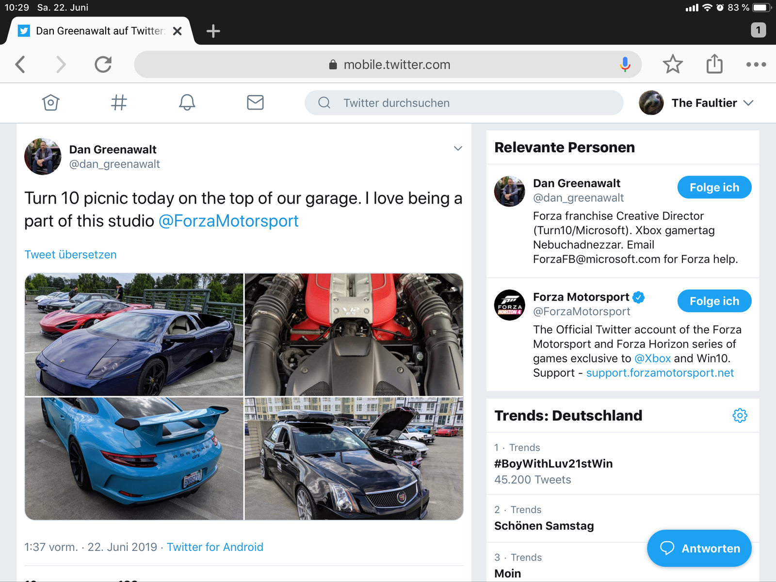This screenshot has height=582, width=776.
Task: Close the Dan Greenawalt Twitter tab
Action: [178, 31]
